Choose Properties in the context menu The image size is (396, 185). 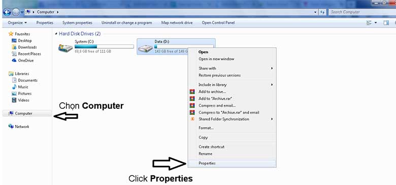point(232,163)
